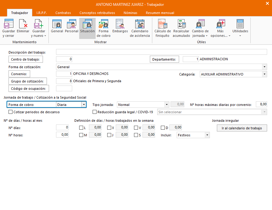Expand the Utilidades arrow
This screenshot has height=210, width=272.
click(x=240, y=36)
